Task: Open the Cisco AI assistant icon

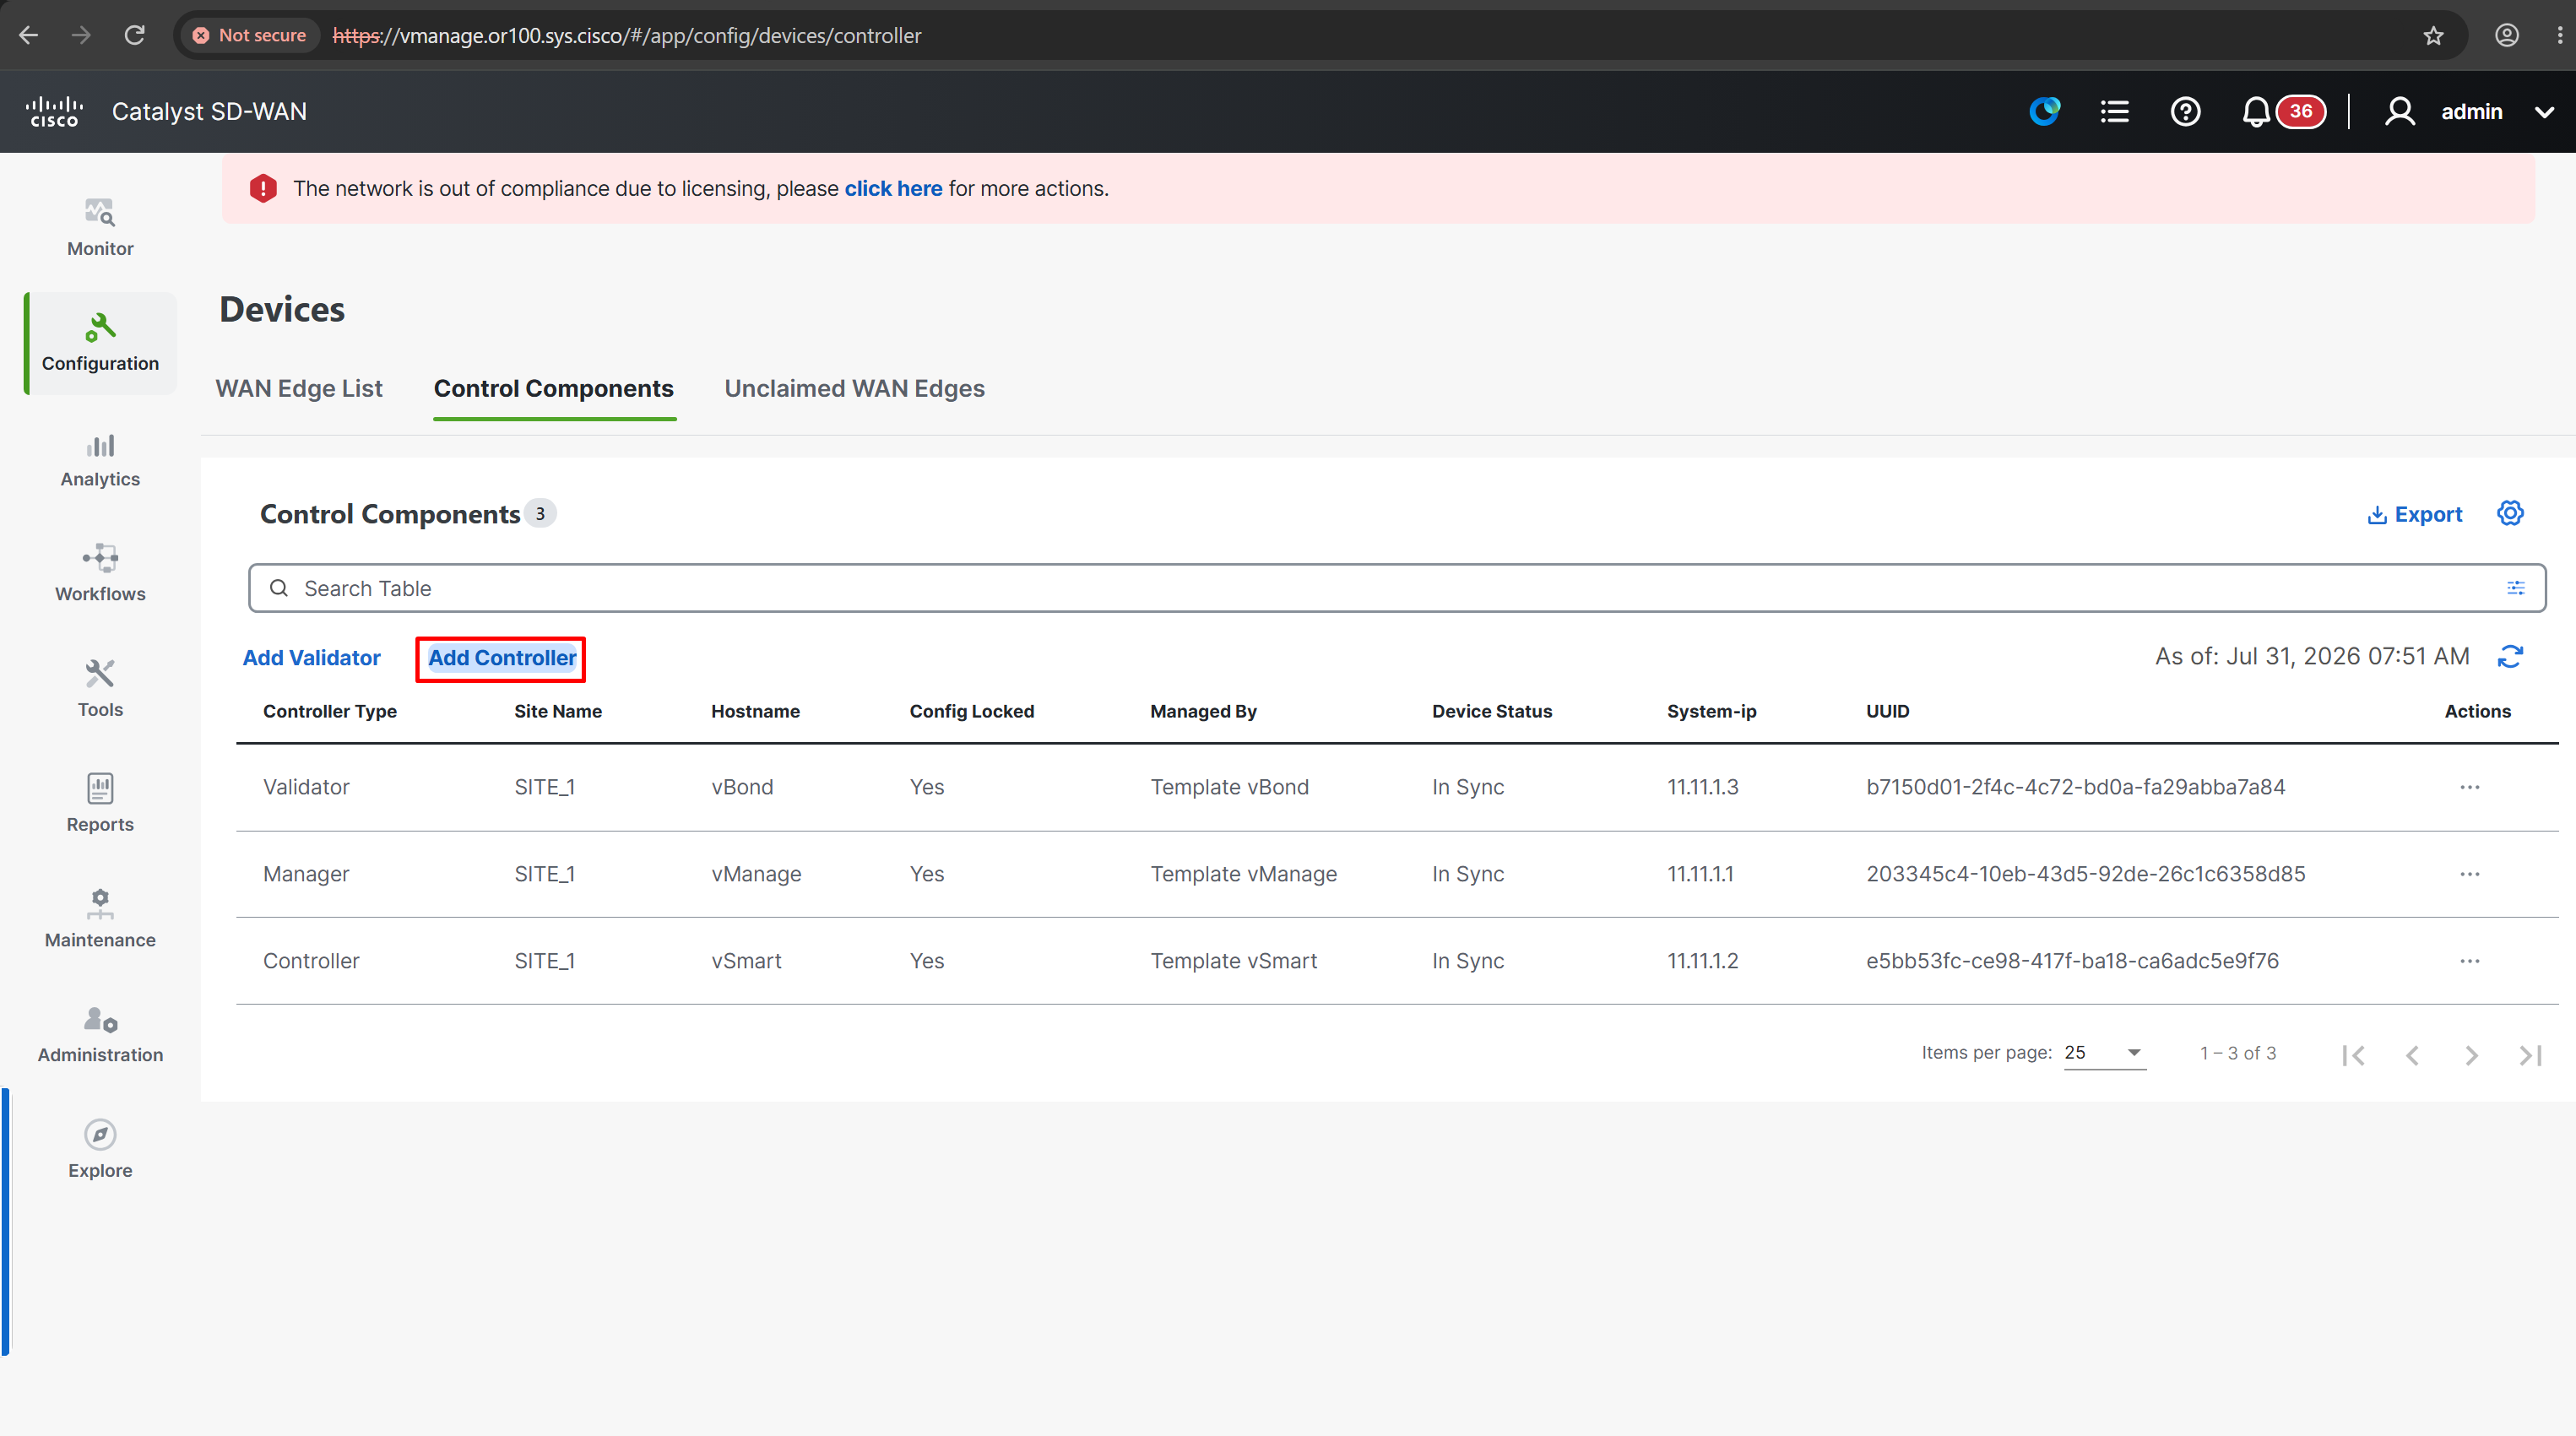Action: pos(2044,111)
